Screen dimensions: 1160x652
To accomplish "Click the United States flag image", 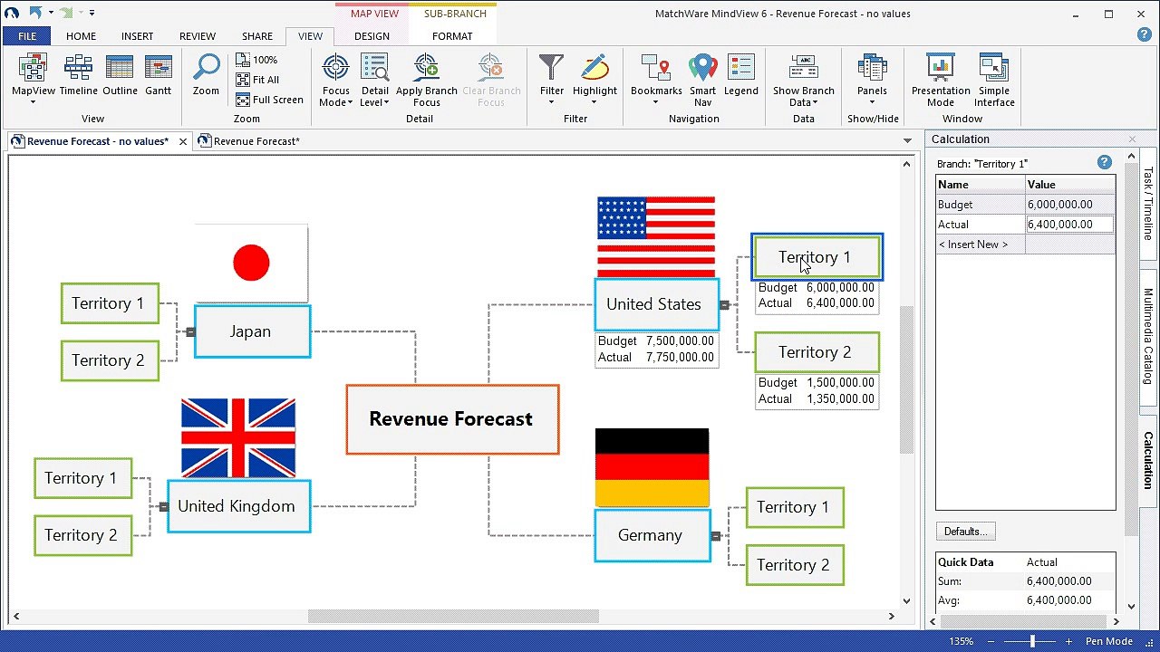I will tap(656, 236).
